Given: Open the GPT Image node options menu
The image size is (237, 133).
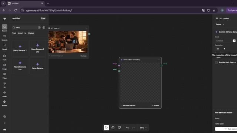Looking at the screenshot, I should [x=86, y=28].
